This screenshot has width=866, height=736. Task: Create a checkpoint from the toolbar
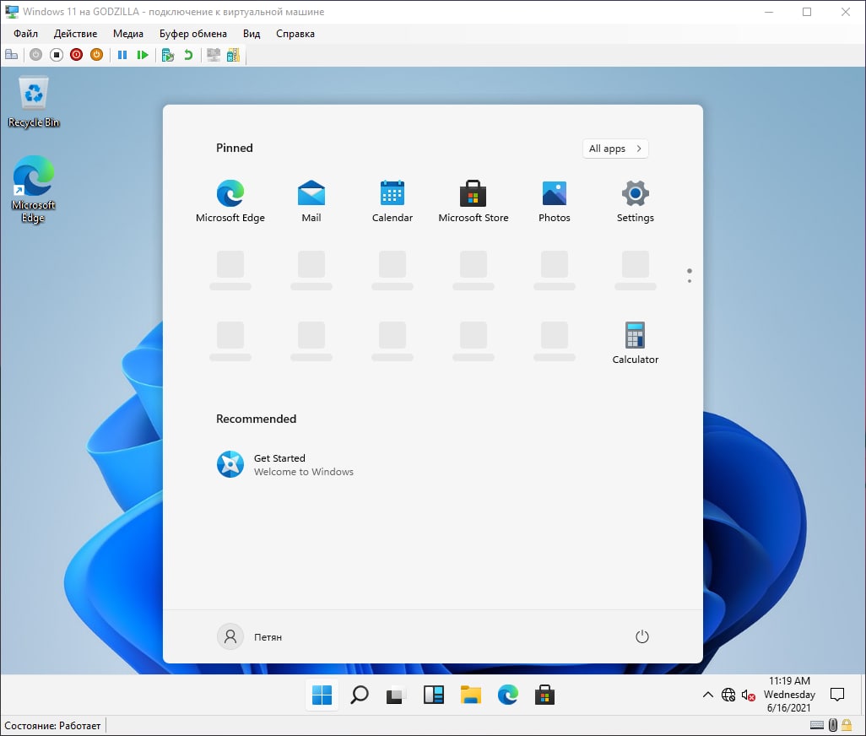168,55
